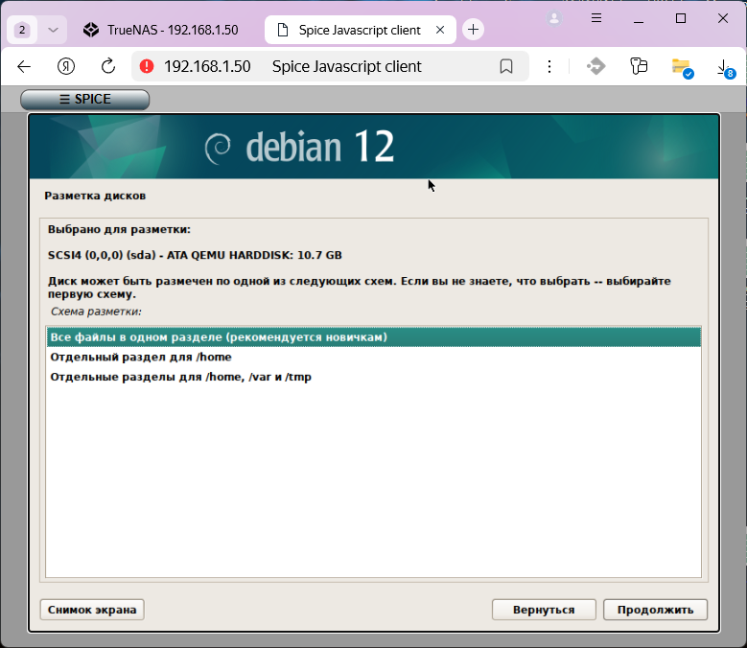Expand the tab list chevron
This screenshot has height=648, width=747.
(53, 30)
